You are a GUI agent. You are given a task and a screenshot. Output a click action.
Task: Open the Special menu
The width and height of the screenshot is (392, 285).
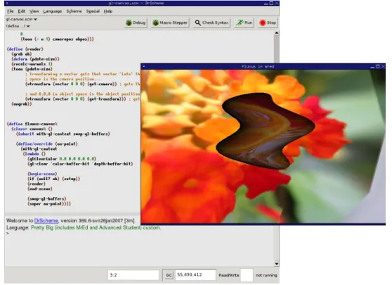tap(93, 11)
